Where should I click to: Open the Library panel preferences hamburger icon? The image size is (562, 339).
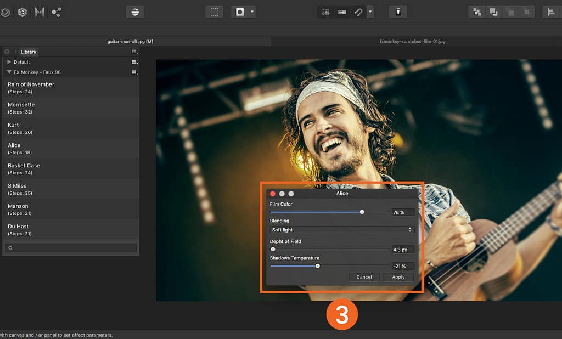click(x=133, y=52)
